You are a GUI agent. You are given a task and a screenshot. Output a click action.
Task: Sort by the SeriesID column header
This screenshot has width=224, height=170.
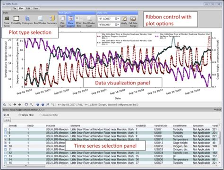[x=13, y=126]
